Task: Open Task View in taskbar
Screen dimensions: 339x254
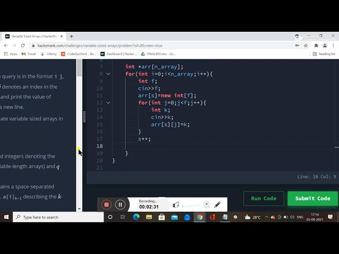Action: coord(123,217)
